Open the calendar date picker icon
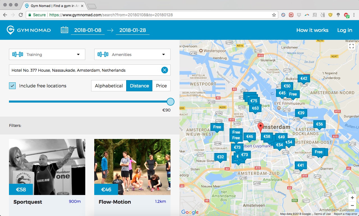Image resolution: width=359 pixels, height=216 pixels. pos(65,30)
